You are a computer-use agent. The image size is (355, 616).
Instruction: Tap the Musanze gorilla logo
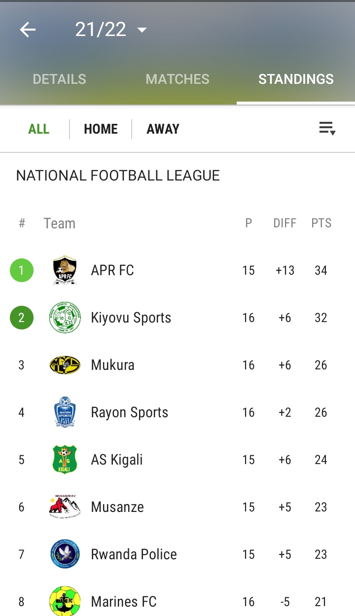tap(65, 507)
